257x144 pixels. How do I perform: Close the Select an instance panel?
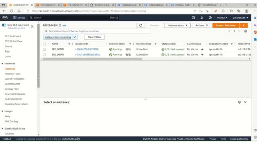click(x=245, y=102)
